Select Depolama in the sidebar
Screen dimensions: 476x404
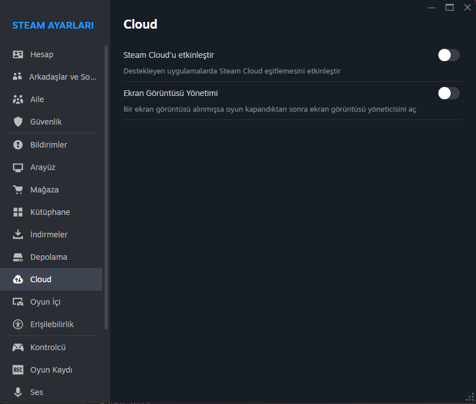[x=51, y=257]
